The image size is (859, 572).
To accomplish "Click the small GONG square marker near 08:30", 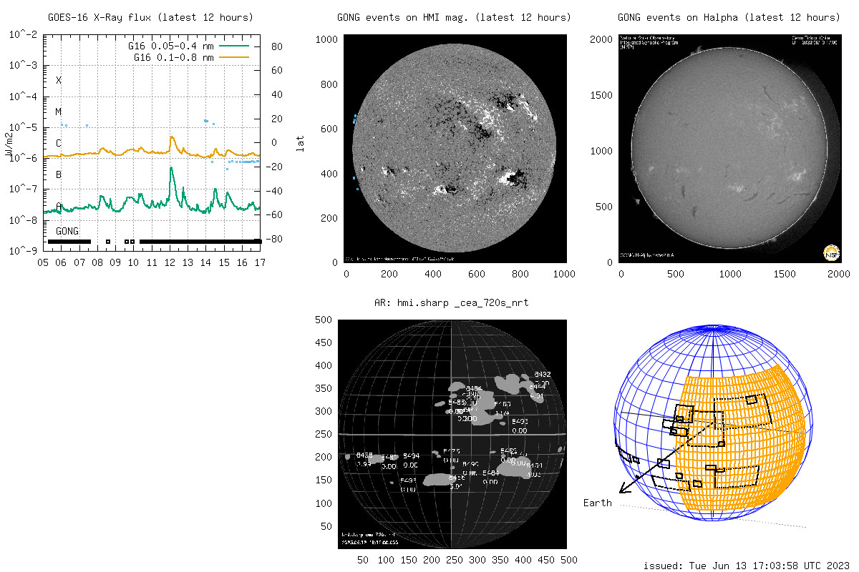I will tap(107, 242).
